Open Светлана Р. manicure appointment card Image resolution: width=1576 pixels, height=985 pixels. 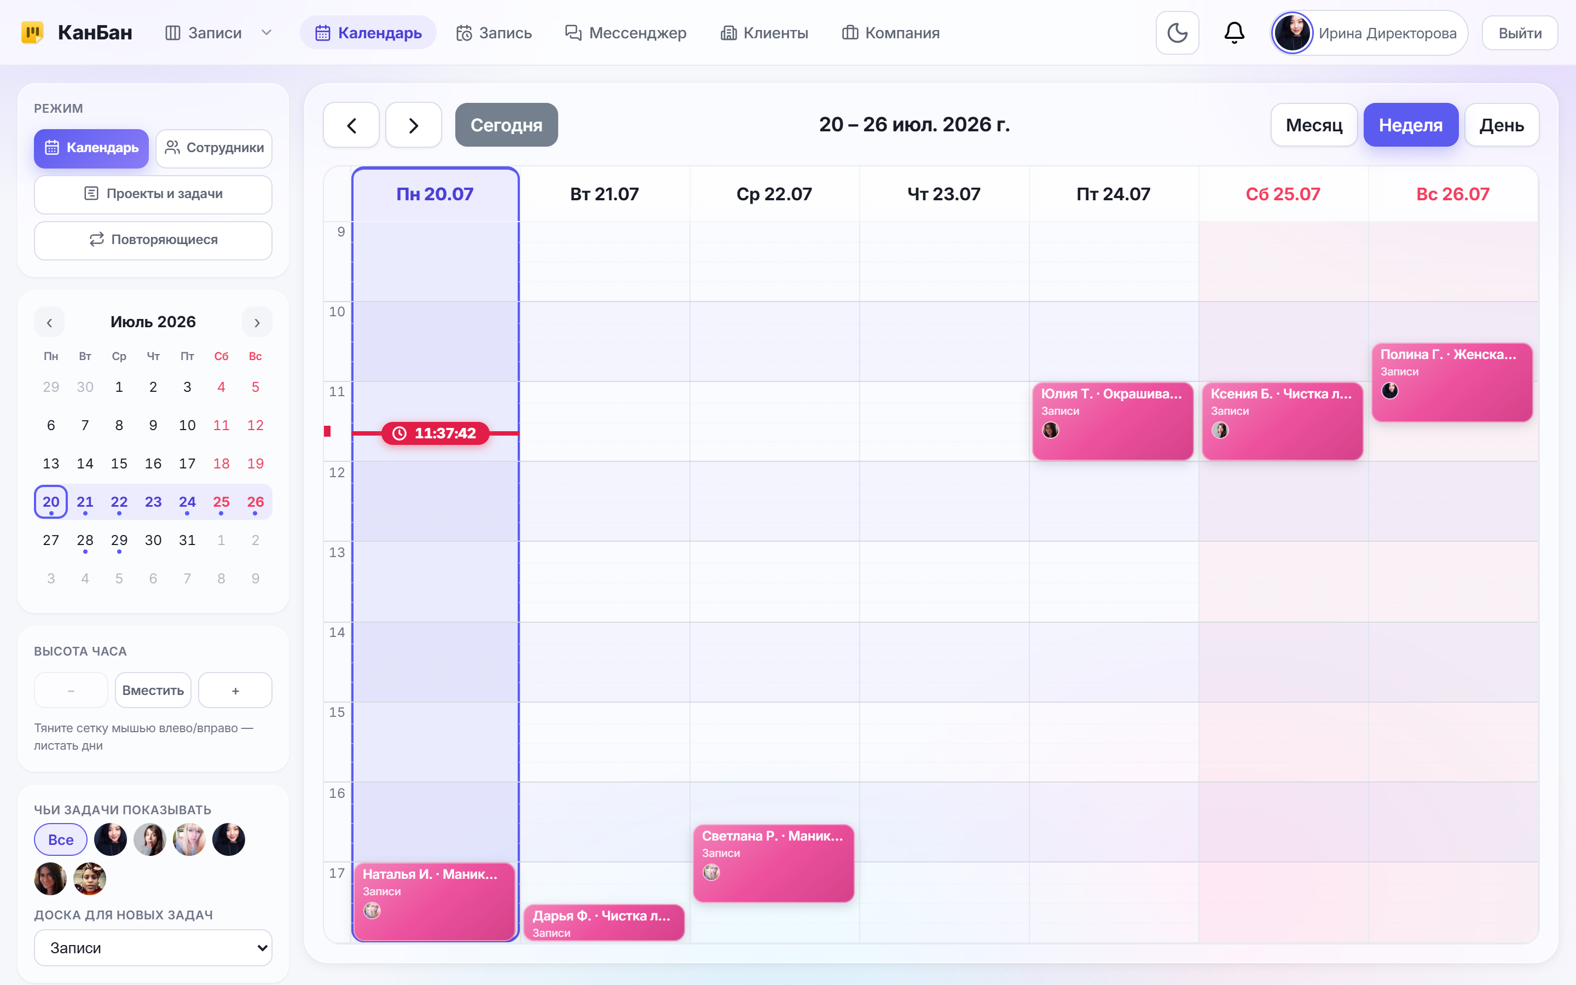(x=773, y=863)
